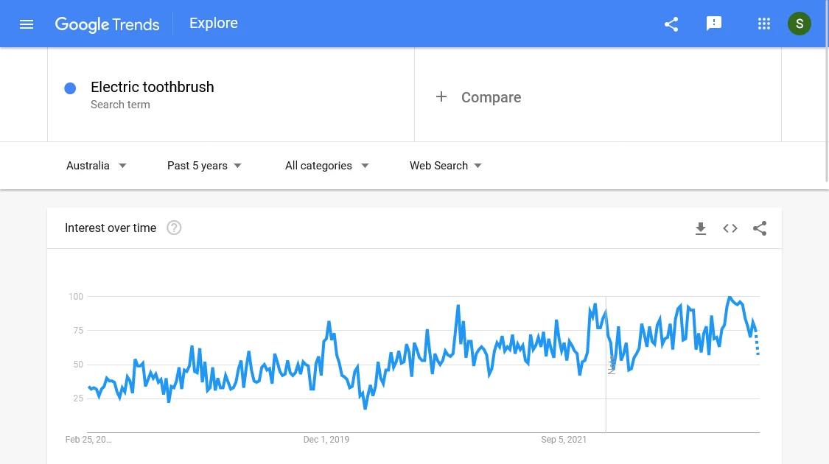The image size is (829, 464).
Task: Click the Note marker on the chart
Action: click(x=612, y=365)
